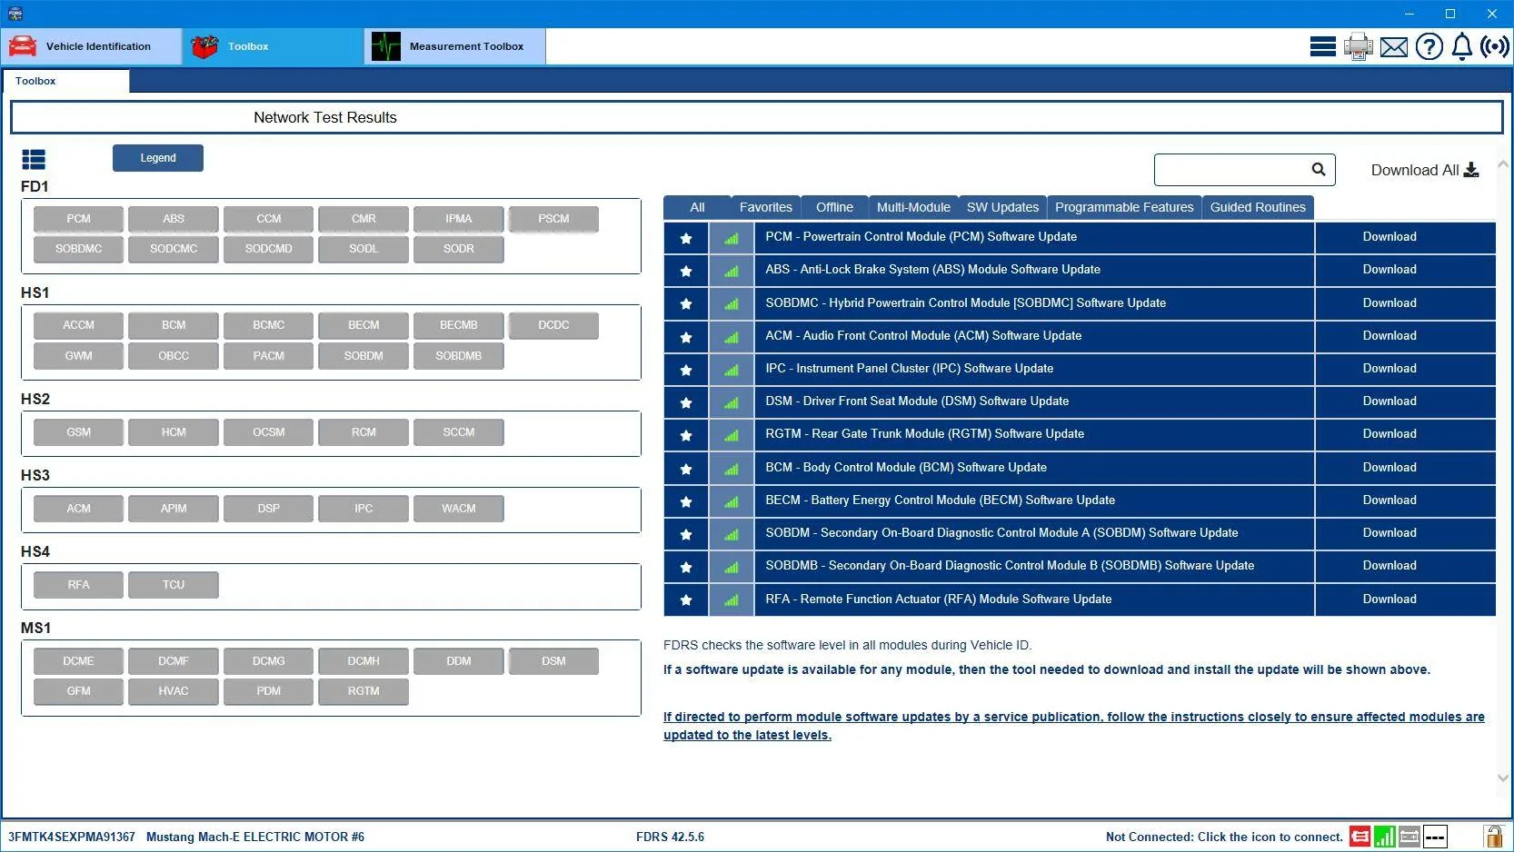This screenshot has width=1514, height=852.
Task: Select the APIM module in HS3
Action: coord(174,509)
